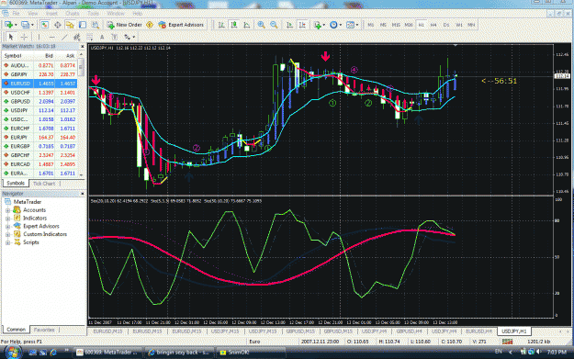574x359 pixels.
Task: Open the Templates dropdown
Action: pyautogui.click(x=352, y=25)
